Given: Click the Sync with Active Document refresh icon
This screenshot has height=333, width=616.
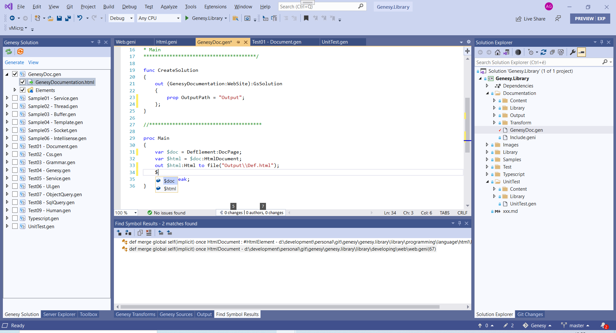Looking at the screenshot, I should pyautogui.click(x=543, y=52).
